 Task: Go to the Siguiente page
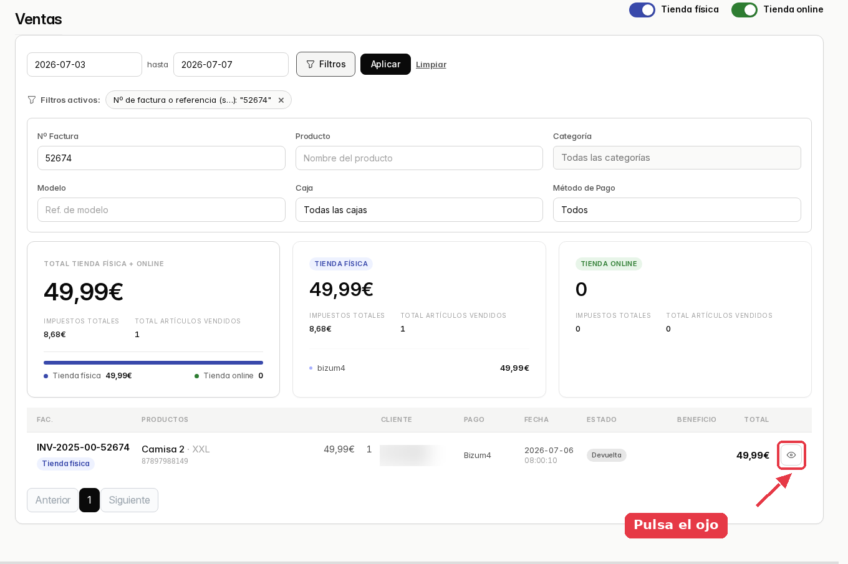pyautogui.click(x=129, y=500)
